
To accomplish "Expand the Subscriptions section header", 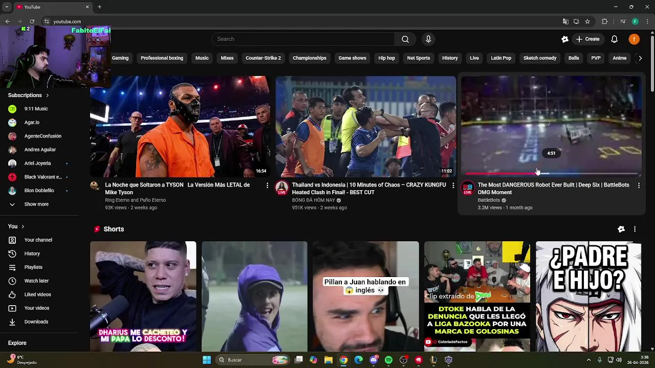I will pos(28,96).
